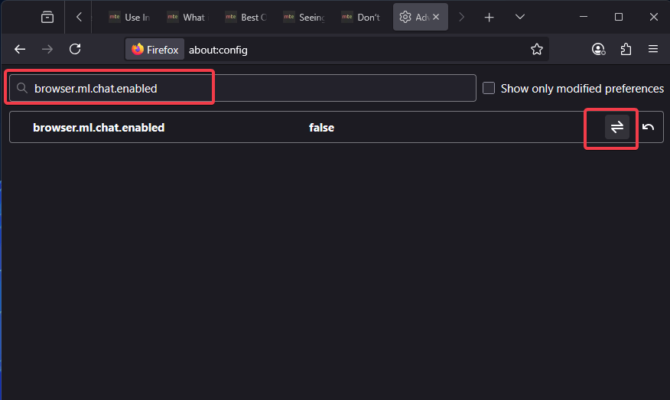This screenshot has height=400, width=670.
Task: Open the Firefox View icon
Action: click(47, 17)
